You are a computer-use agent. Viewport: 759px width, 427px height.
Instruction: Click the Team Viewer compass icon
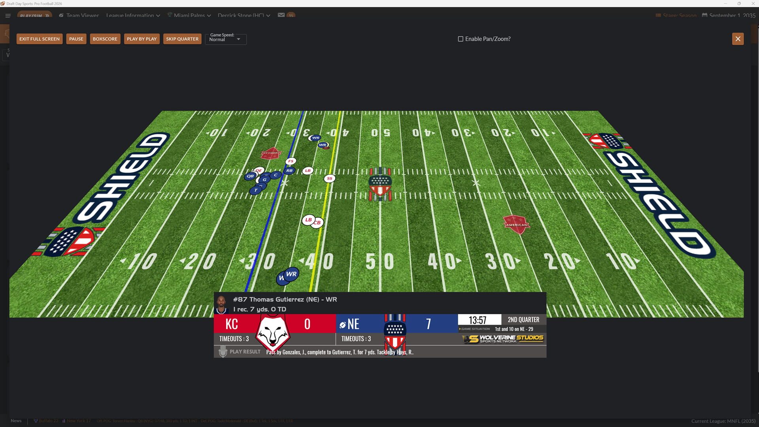point(60,15)
